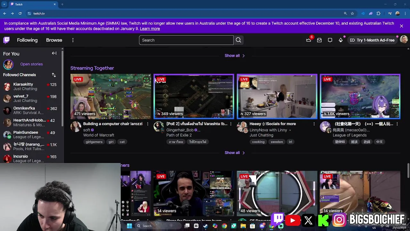This screenshot has height=231, width=410.
Task: Reload the page in the browser
Action: pos(20,13)
